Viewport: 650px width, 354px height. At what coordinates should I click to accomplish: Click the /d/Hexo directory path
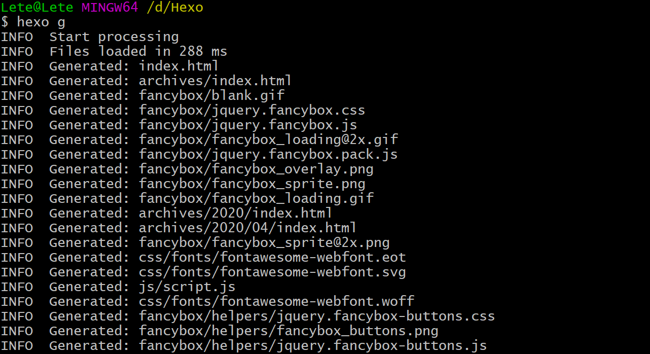[x=174, y=8]
